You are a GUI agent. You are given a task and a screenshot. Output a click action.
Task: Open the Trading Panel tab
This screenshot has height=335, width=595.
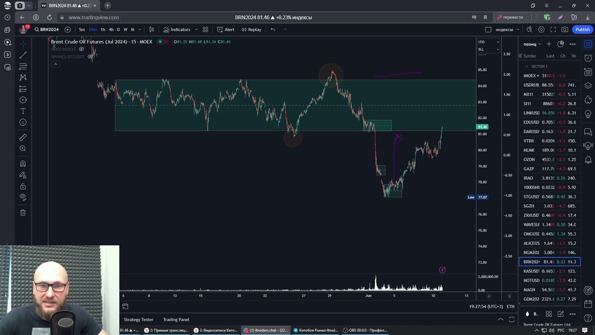click(x=176, y=320)
